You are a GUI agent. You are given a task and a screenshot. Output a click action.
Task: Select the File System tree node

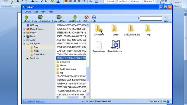[35, 43]
